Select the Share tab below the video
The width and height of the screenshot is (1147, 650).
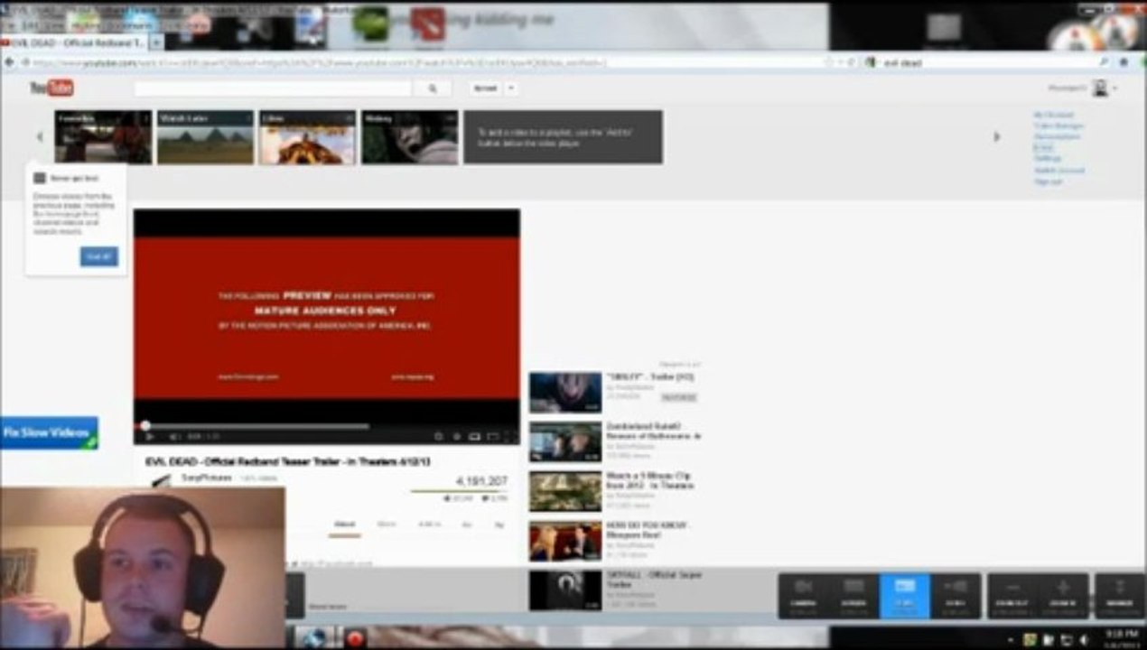(387, 525)
